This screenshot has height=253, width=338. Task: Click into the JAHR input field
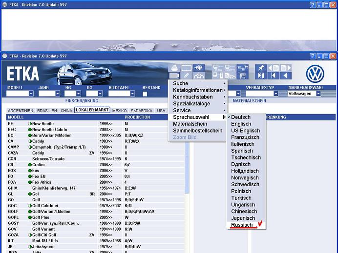click(47, 94)
